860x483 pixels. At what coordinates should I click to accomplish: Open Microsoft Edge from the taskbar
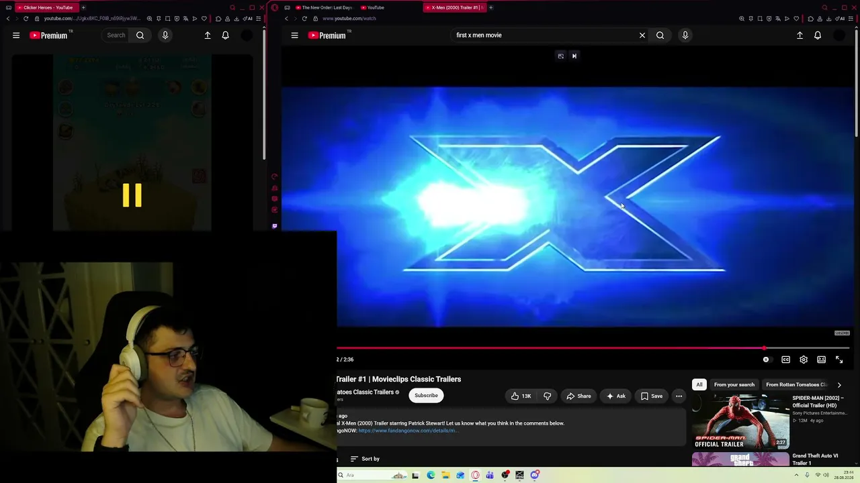pyautogui.click(x=431, y=476)
